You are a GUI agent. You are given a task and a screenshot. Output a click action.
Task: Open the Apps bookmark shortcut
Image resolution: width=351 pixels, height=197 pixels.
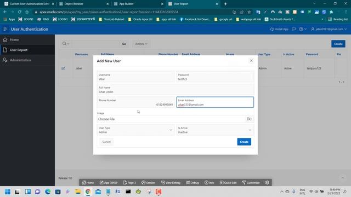[9, 20]
